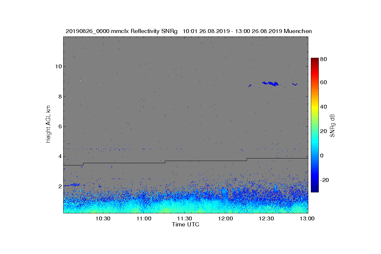Click the 'Time UTC' x-axis label
381x254 pixels.
click(x=186, y=224)
